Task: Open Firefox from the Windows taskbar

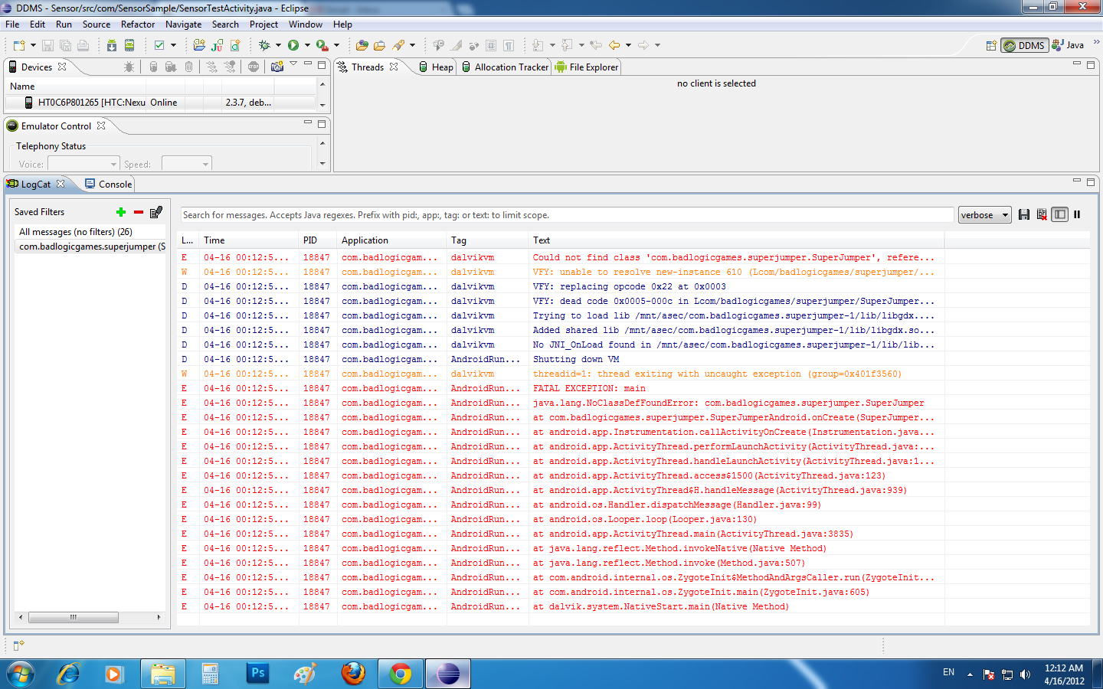Action: click(353, 674)
